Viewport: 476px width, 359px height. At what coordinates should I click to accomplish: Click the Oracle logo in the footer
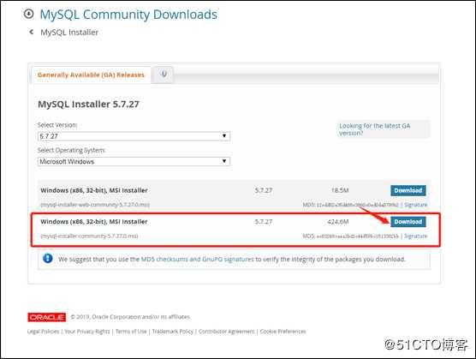pyautogui.click(x=47, y=317)
